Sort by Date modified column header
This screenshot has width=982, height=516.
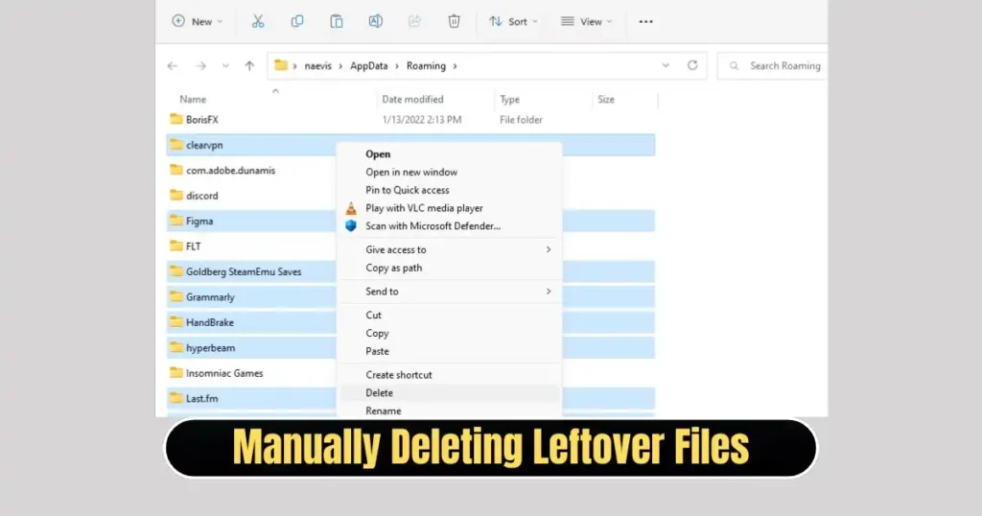click(412, 99)
